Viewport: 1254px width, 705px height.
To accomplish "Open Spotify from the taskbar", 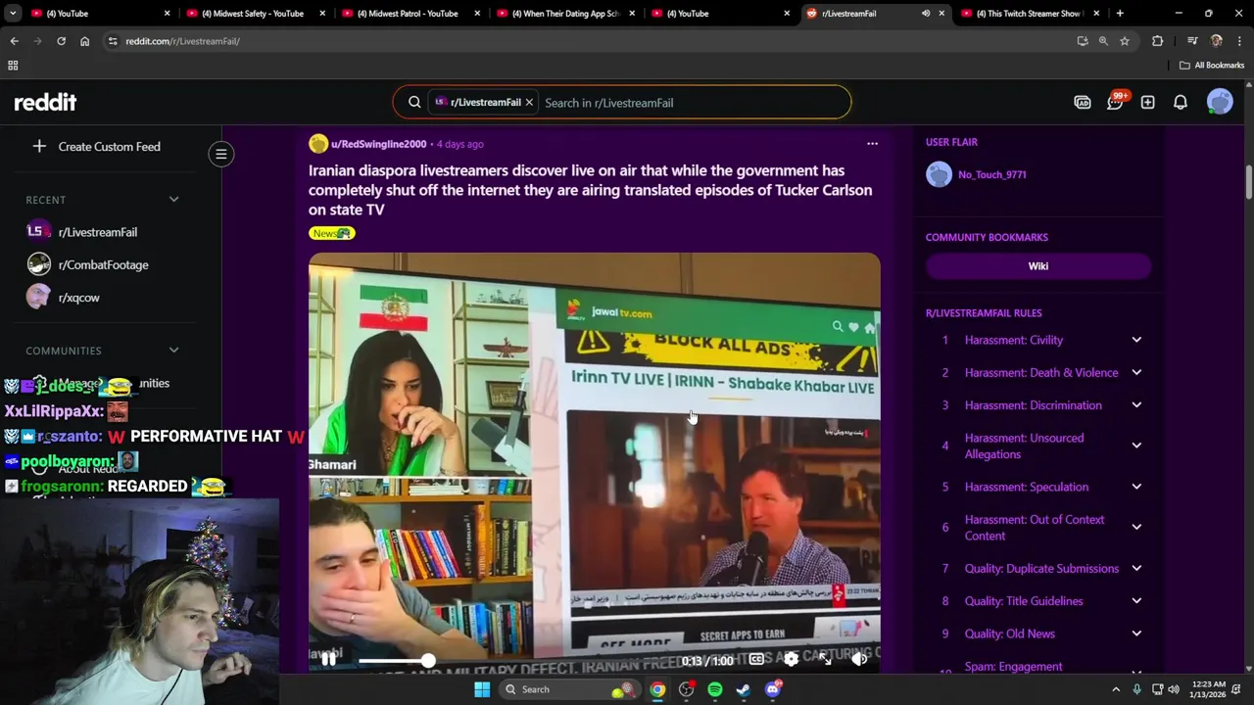I will [x=715, y=689].
